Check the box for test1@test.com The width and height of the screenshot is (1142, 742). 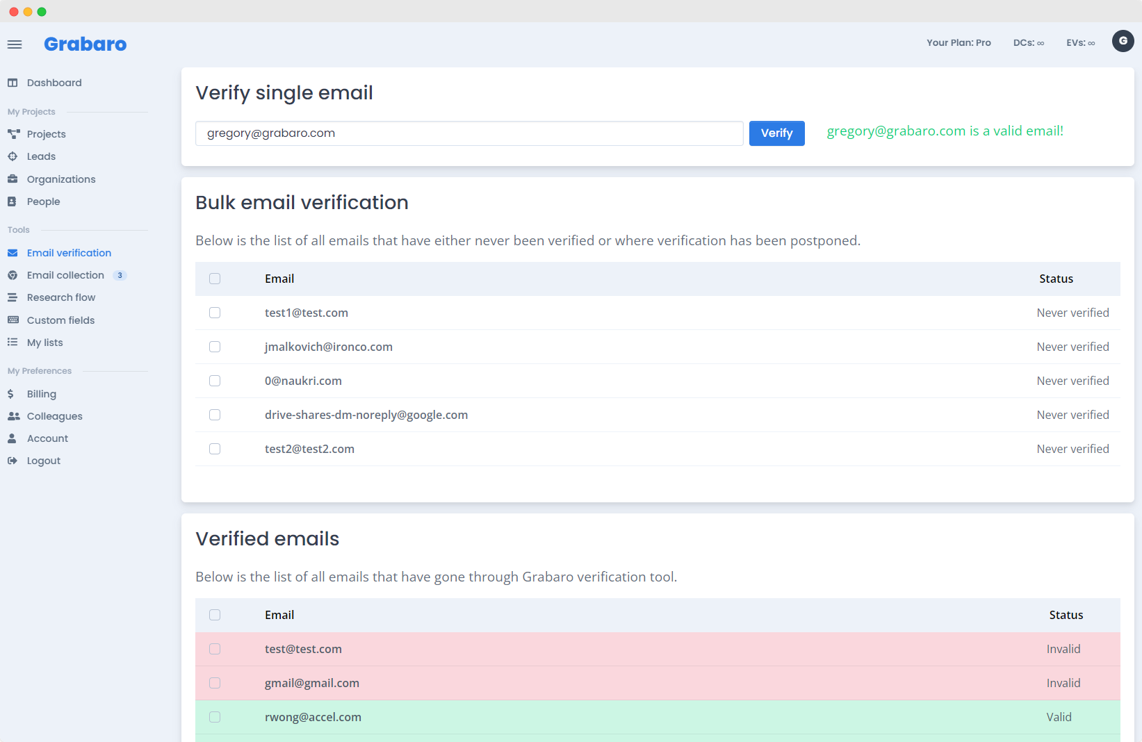(215, 313)
